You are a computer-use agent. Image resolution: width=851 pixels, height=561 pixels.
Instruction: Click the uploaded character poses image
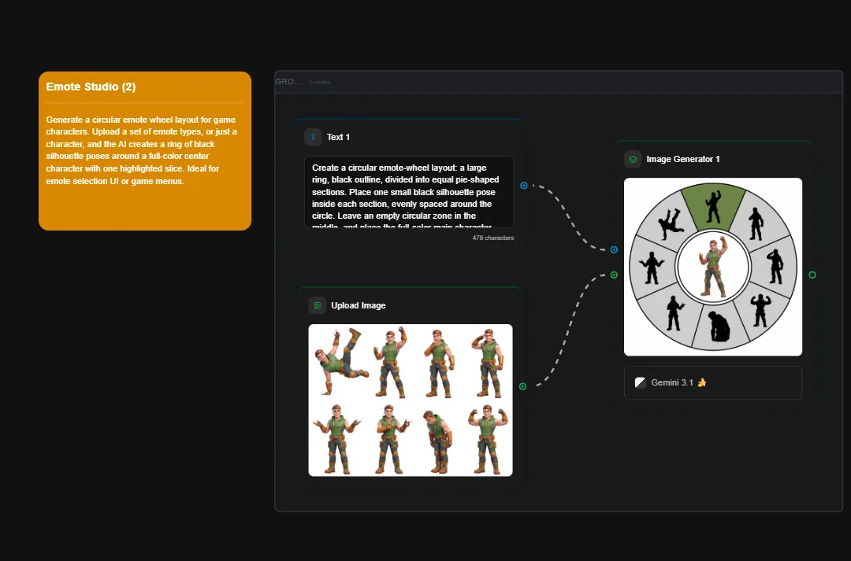pos(410,399)
